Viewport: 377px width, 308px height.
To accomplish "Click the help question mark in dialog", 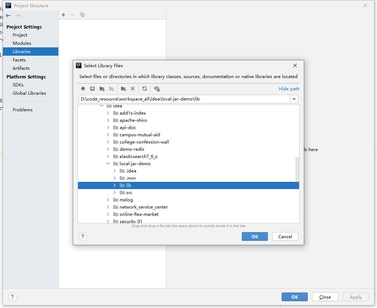I will pos(83,236).
